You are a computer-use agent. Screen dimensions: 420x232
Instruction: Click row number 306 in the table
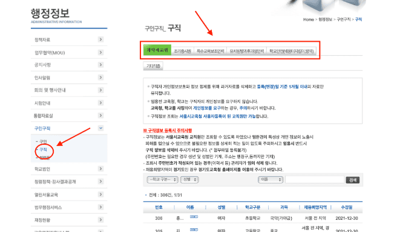159,218
